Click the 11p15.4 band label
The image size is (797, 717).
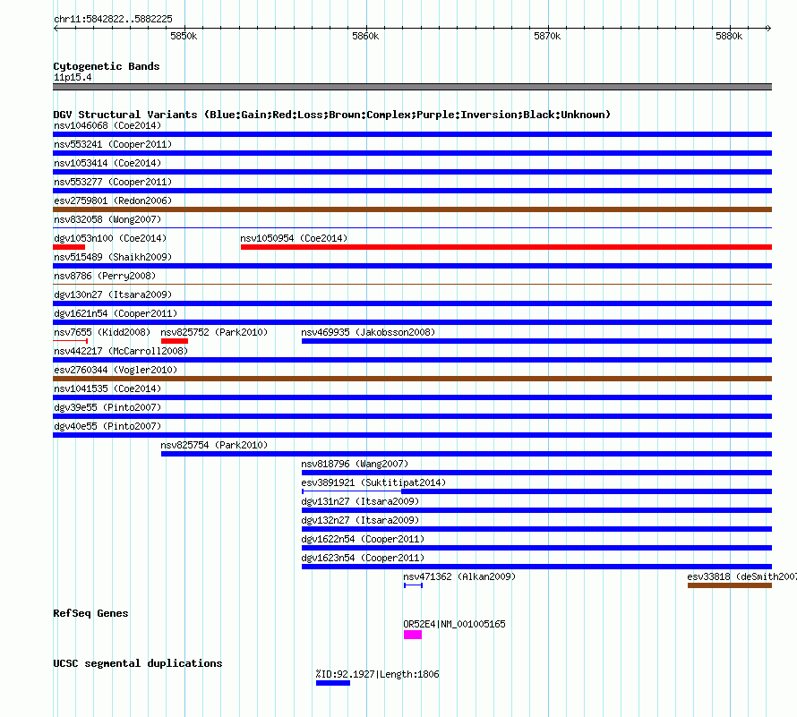click(73, 77)
